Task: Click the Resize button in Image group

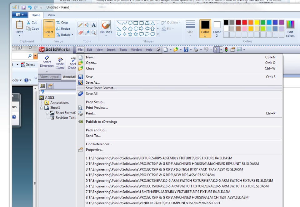Action: pos(63,28)
